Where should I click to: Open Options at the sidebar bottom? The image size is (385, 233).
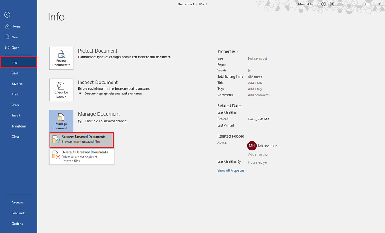pyautogui.click(x=17, y=224)
